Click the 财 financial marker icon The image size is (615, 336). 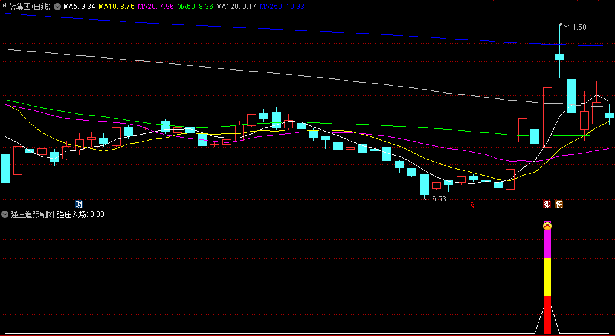[79, 204]
